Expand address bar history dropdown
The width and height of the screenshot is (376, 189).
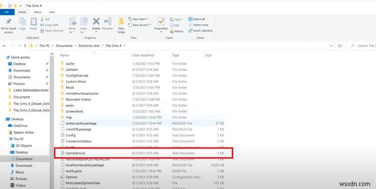click(331, 46)
